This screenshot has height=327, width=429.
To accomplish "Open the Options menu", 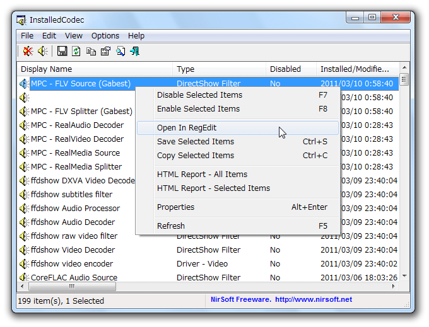I will pos(105,36).
